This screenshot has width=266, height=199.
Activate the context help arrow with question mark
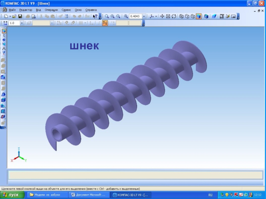click(95, 16)
